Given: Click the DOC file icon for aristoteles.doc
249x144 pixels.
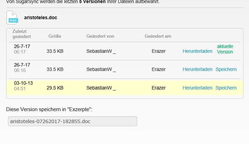Looking at the screenshot, I should click(x=13, y=17).
